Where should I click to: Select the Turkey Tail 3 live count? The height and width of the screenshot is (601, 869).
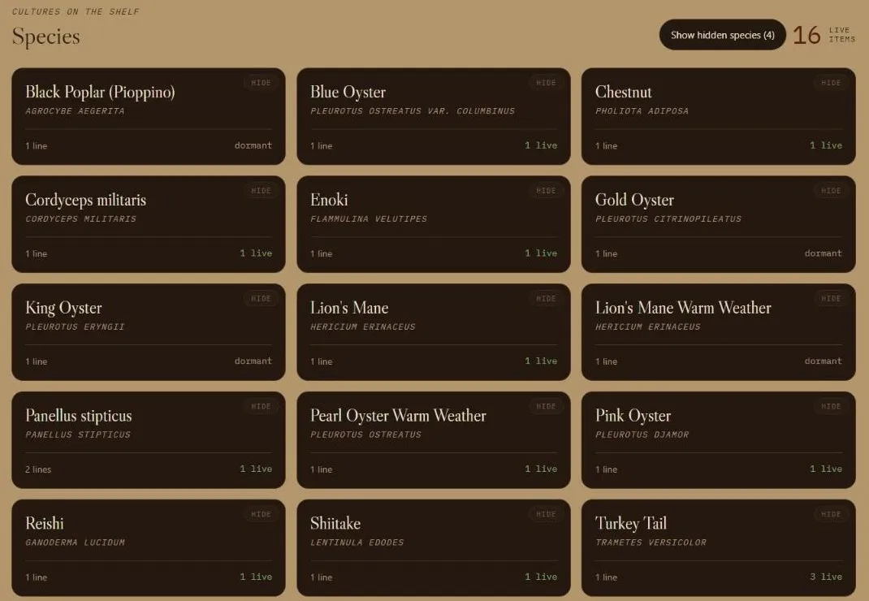[826, 577]
